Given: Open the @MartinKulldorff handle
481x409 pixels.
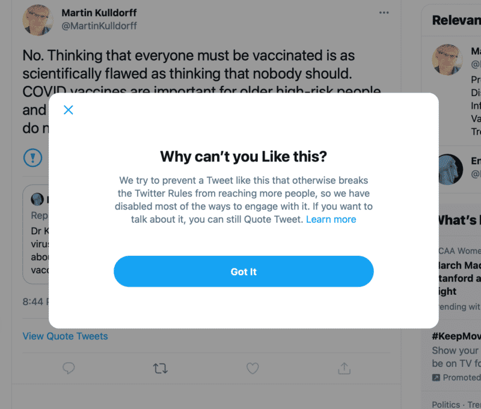Looking at the screenshot, I should point(99,26).
